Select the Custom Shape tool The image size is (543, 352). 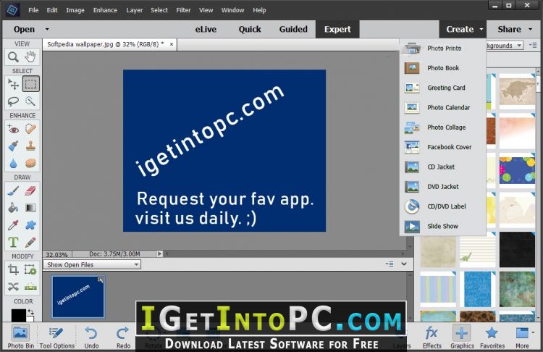(30, 225)
